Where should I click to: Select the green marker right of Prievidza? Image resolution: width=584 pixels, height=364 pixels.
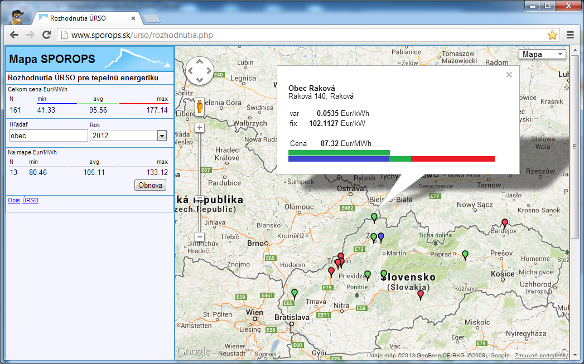[368, 275]
